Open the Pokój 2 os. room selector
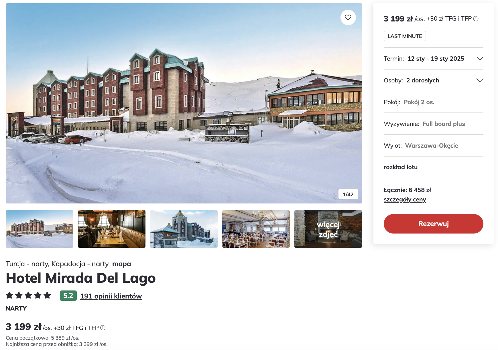The image size is (498, 350). coord(433,102)
